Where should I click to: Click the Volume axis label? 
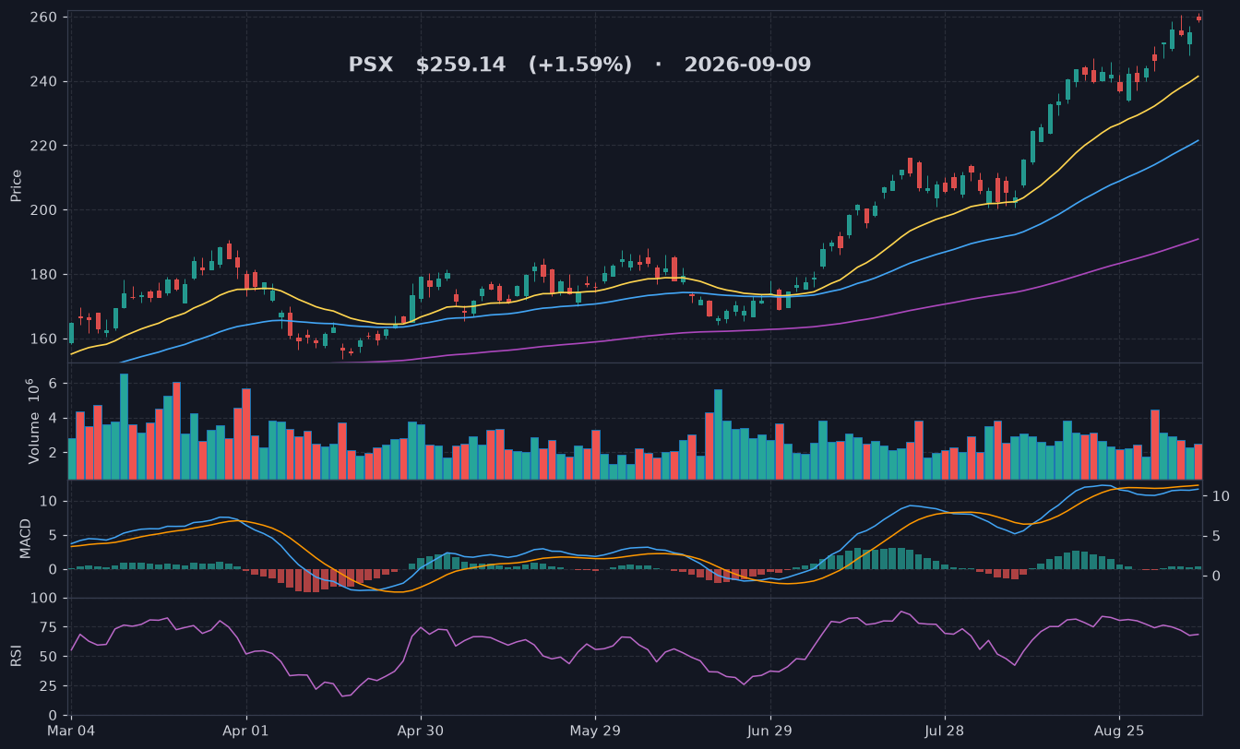coord(34,421)
